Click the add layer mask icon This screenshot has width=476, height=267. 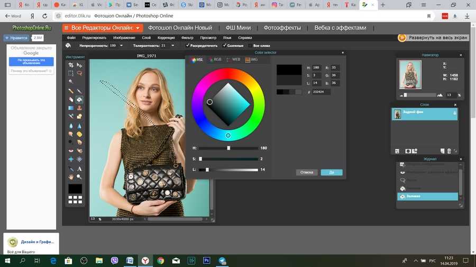click(x=408, y=151)
